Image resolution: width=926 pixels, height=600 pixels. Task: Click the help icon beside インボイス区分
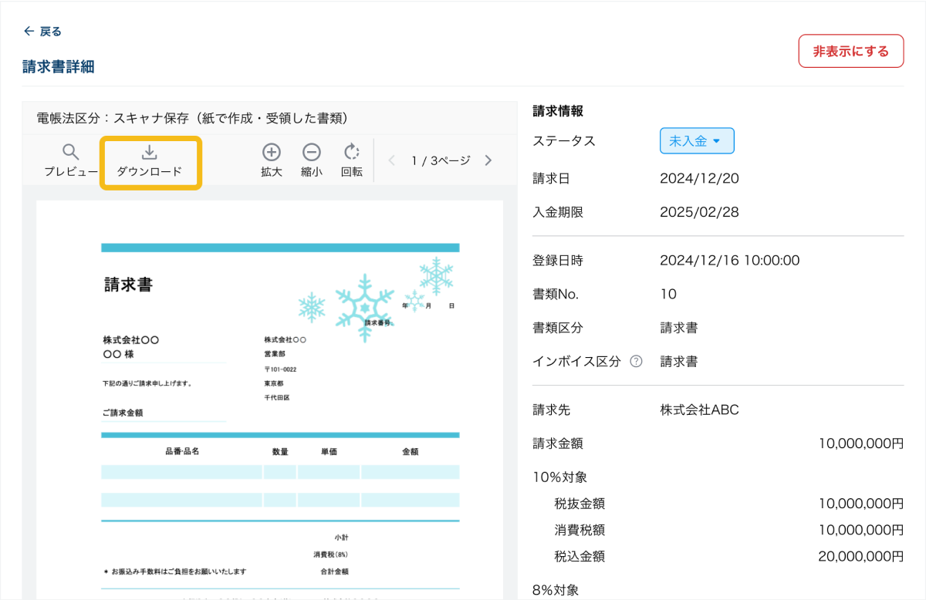coord(636,361)
